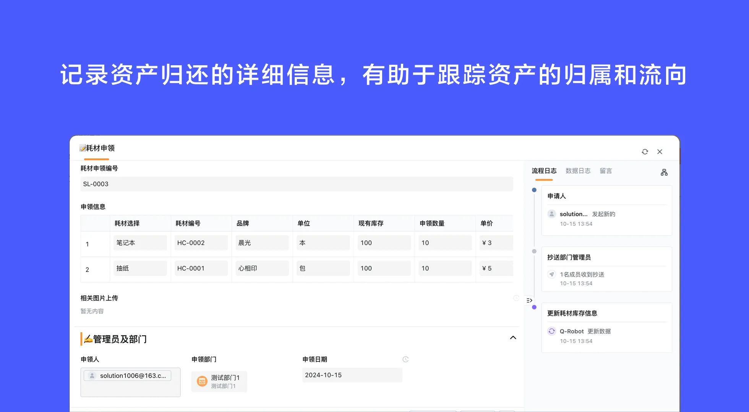This screenshot has width=749, height=412.
Task: Click the 更新数据 text beside Q-Robot
Action: [599, 331]
